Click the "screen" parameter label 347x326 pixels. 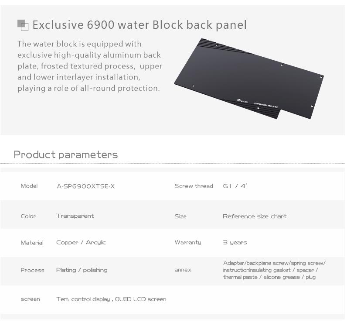point(30,299)
